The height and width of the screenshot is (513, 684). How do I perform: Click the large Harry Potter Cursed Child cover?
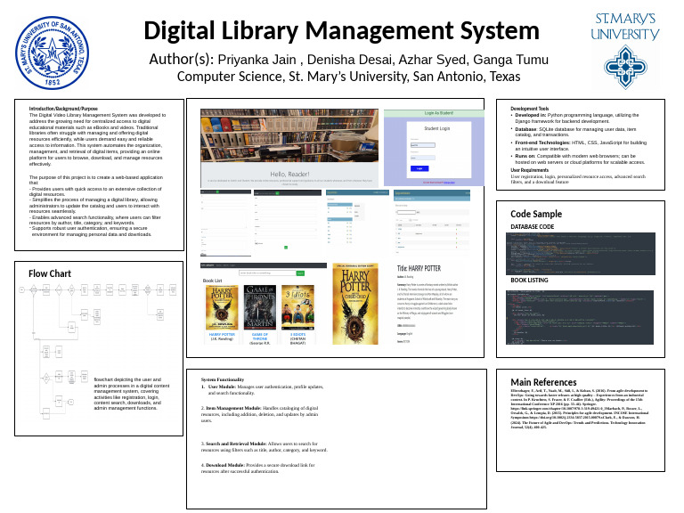tap(355, 304)
